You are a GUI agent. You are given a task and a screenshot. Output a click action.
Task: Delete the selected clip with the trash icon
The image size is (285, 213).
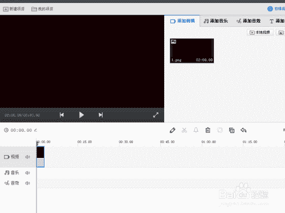(208, 130)
